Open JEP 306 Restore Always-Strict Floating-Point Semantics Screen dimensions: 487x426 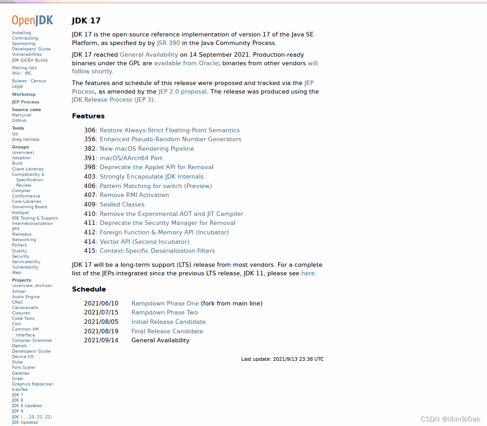[170, 130]
